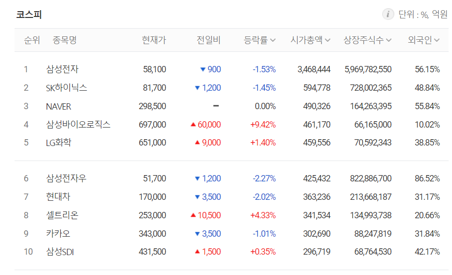The width and height of the screenshot is (452, 275).
Task: Click the +4.33% rate for 셀트리온
Action: 263,215
